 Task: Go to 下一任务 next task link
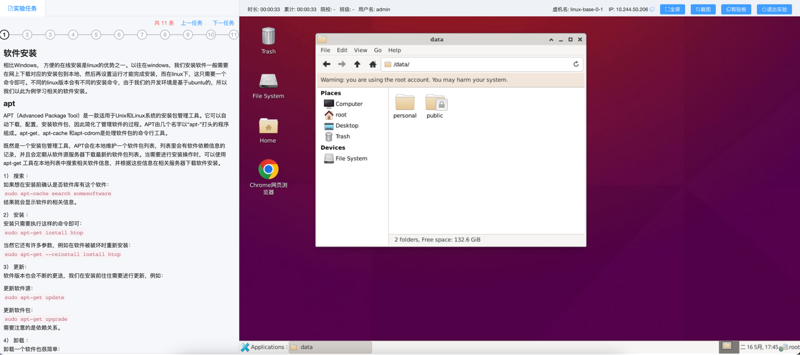pos(223,23)
